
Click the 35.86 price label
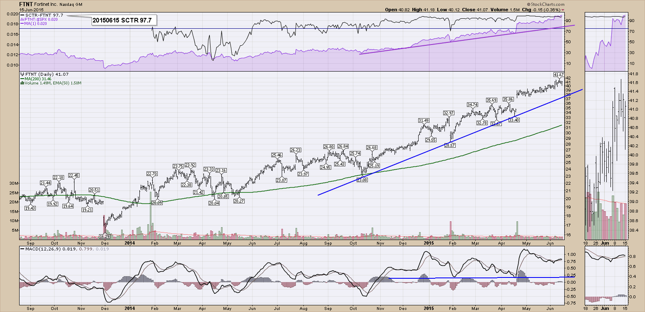click(508, 99)
